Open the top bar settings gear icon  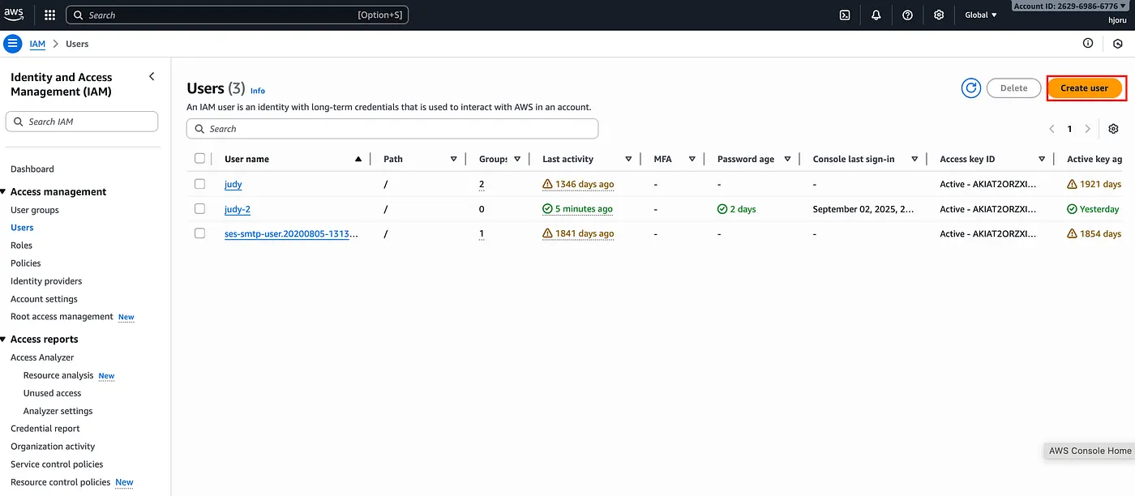point(939,15)
